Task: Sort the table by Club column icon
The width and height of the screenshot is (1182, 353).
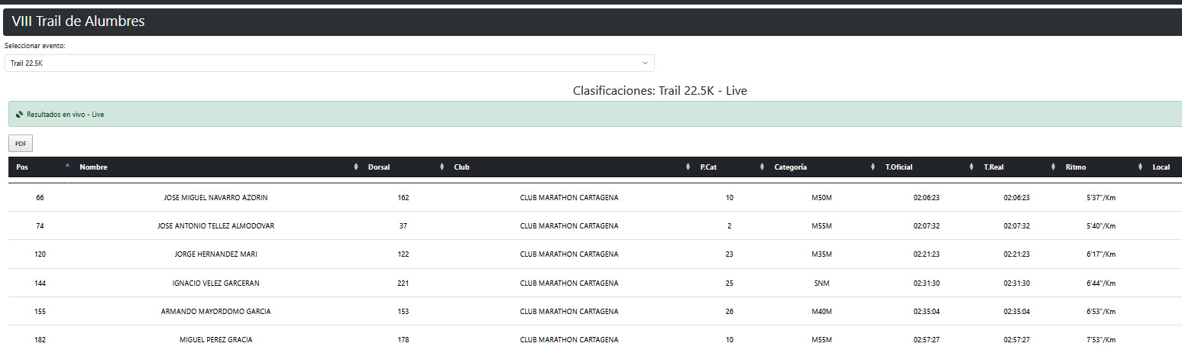Action: click(x=688, y=167)
